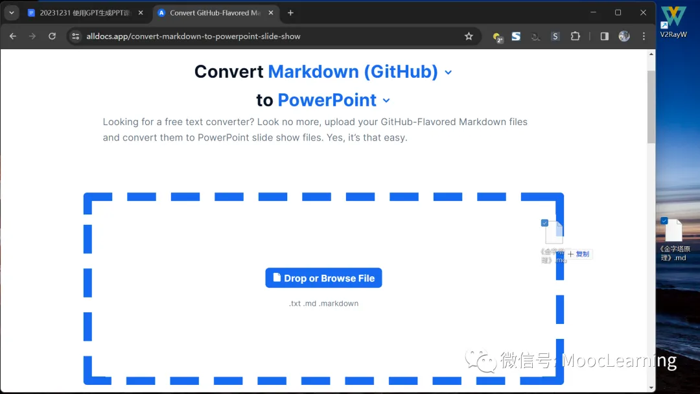This screenshot has width=700, height=394.
Task: Close the Convert GitHub-Flavored Markdown tab
Action: [x=270, y=13]
